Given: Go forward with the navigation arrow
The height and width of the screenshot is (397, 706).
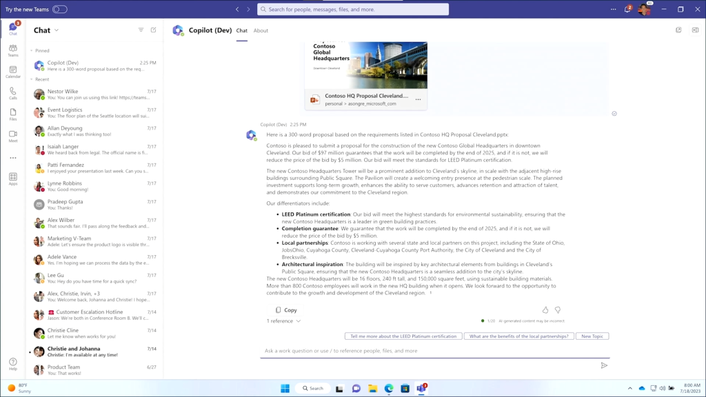Looking at the screenshot, I should click(248, 9).
